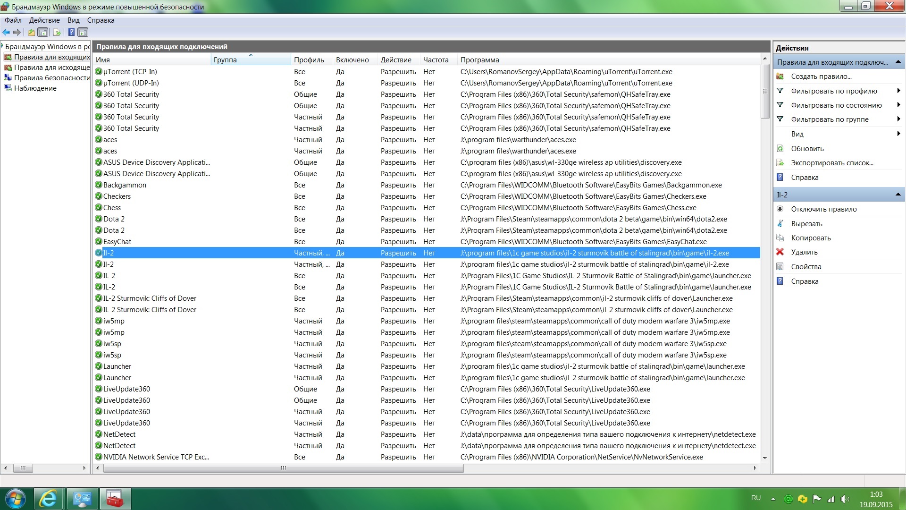Click the volume speaker tray icon
The width and height of the screenshot is (906, 510).
pos(845,499)
